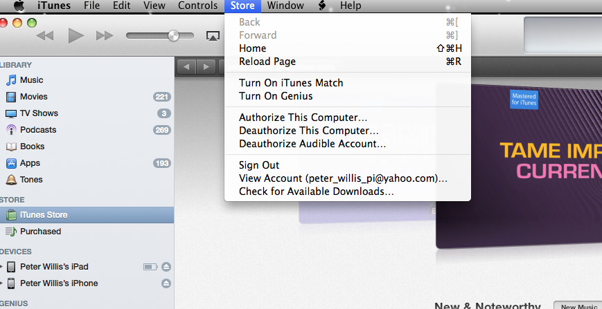This screenshot has height=309, width=602.
Task: Close the open Store menu
Action: (242, 6)
